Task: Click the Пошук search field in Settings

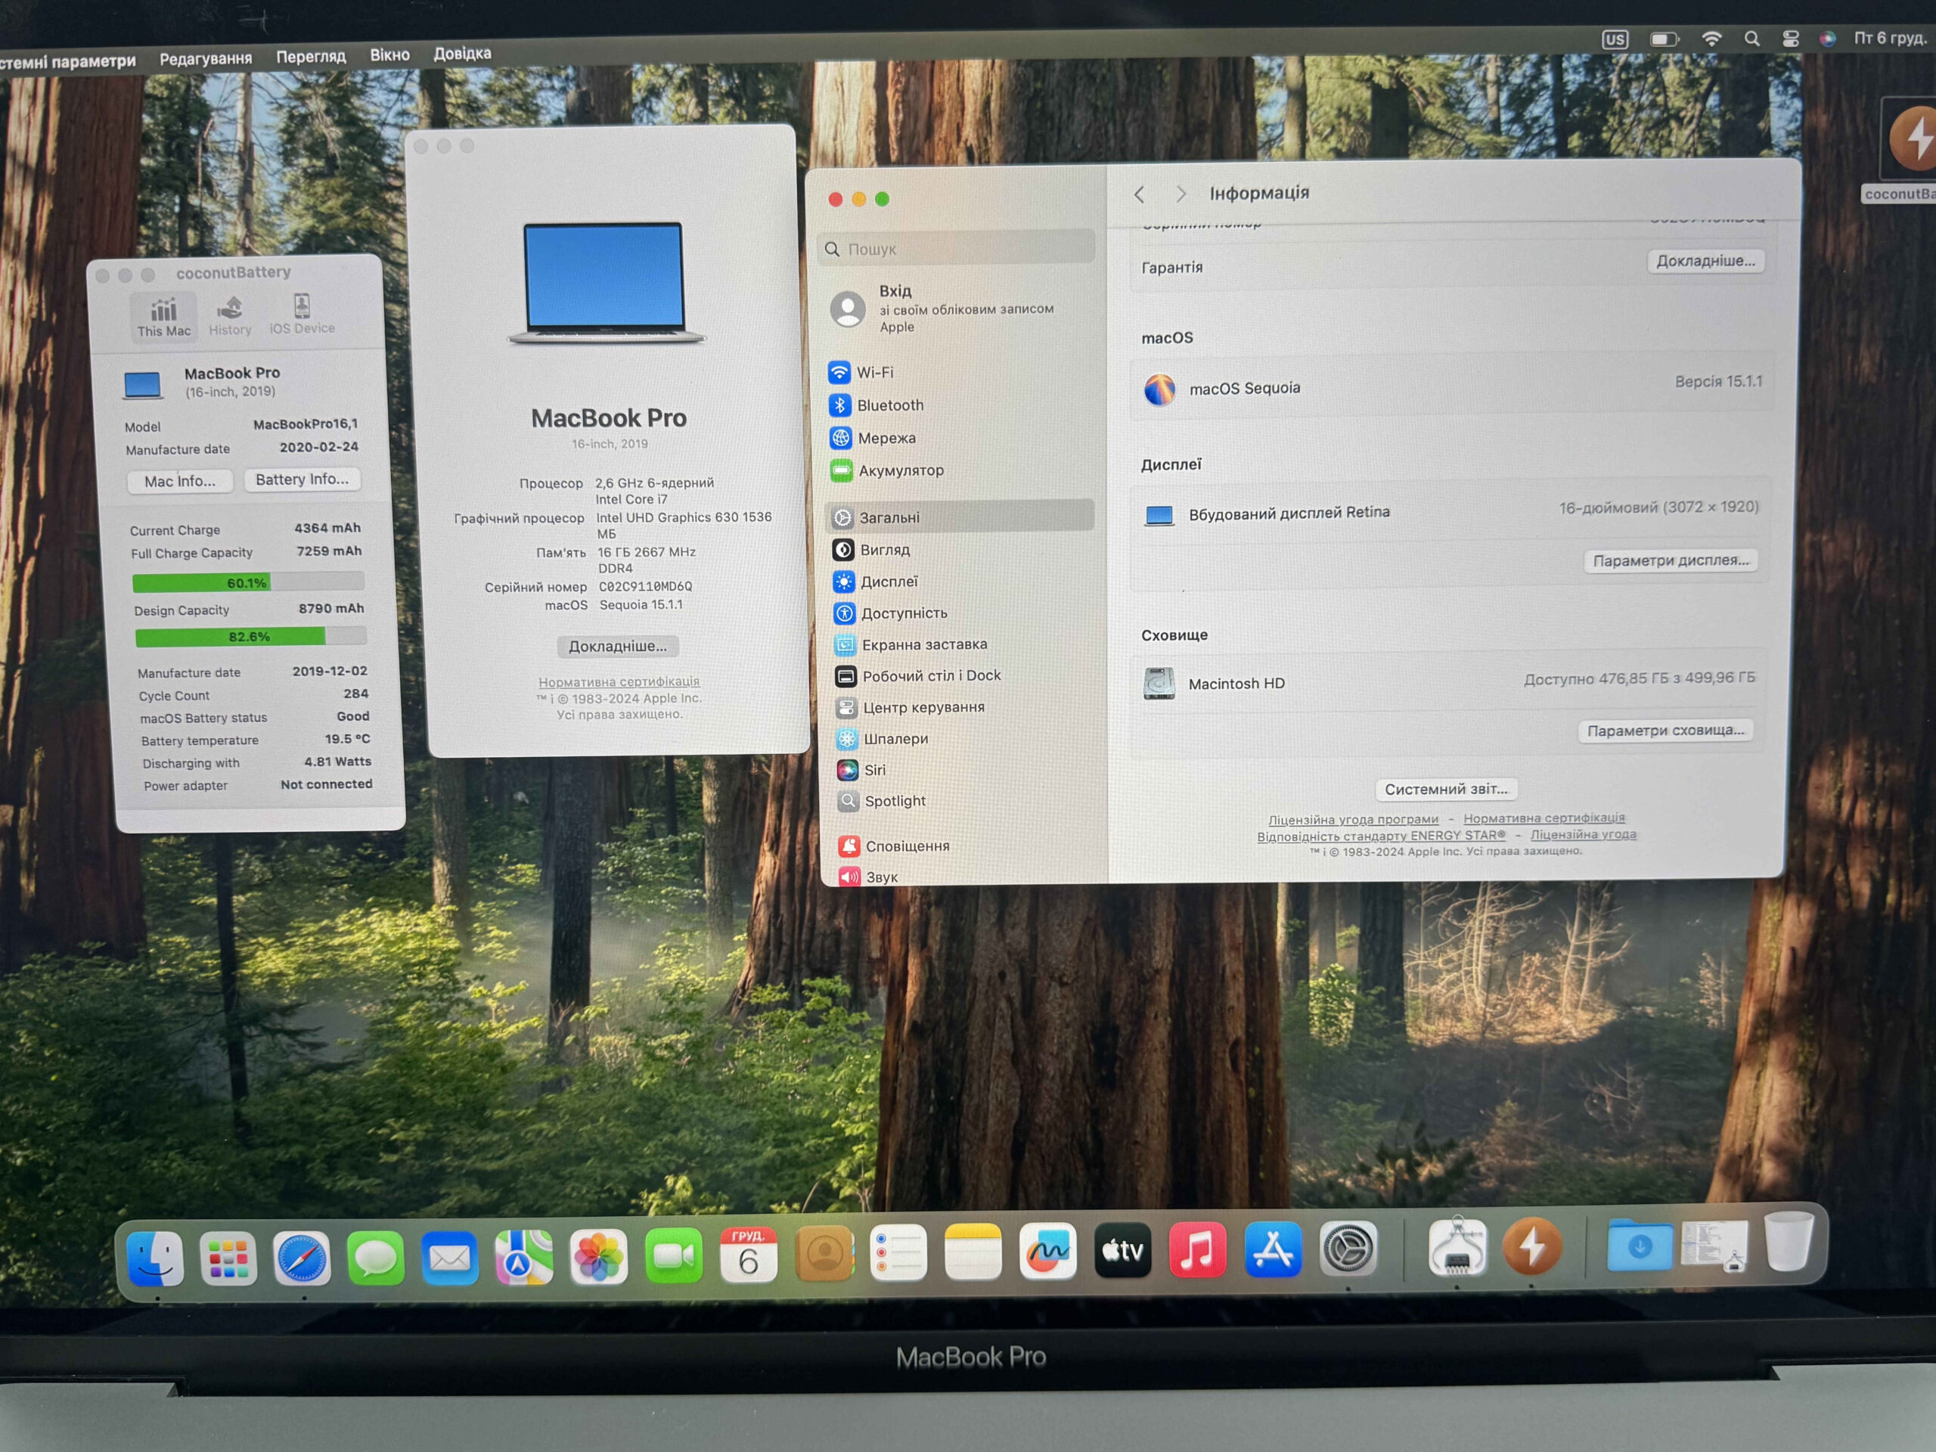Action: [957, 249]
